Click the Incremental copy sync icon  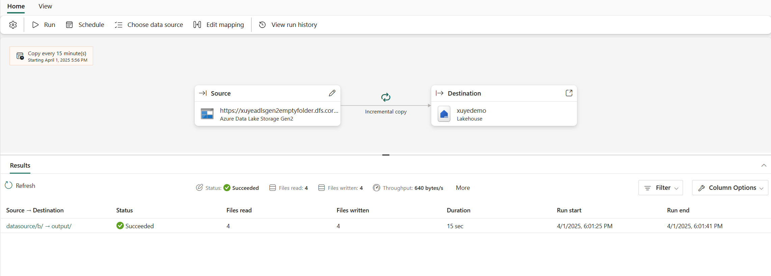[386, 97]
